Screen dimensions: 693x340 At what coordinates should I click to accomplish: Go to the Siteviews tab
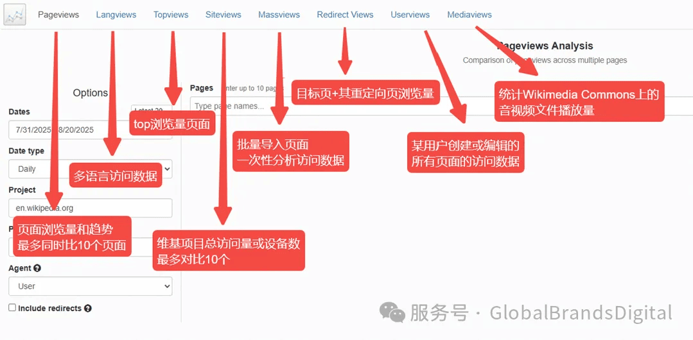pyautogui.click(x=224, y=15)
